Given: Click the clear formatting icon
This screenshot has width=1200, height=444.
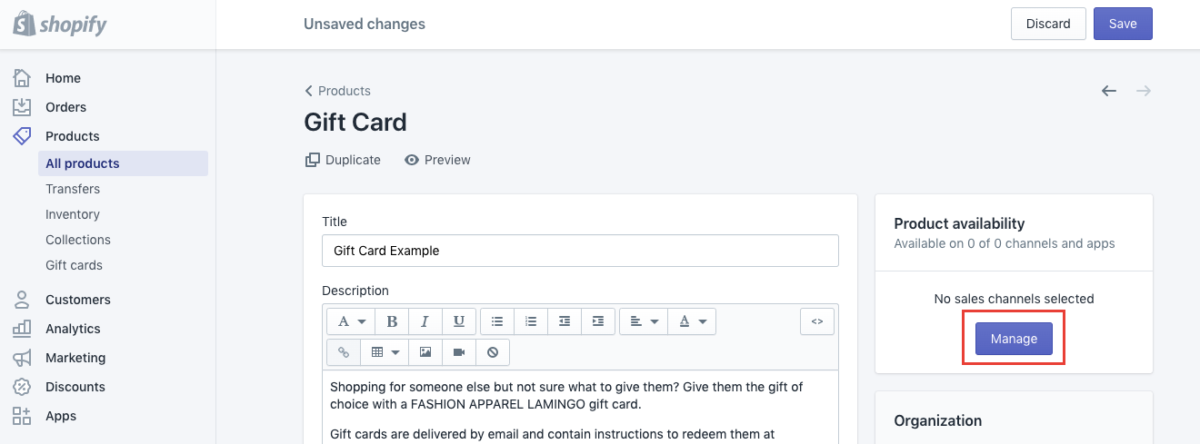Looking at the screenshot, I should [x=493, y=351].
